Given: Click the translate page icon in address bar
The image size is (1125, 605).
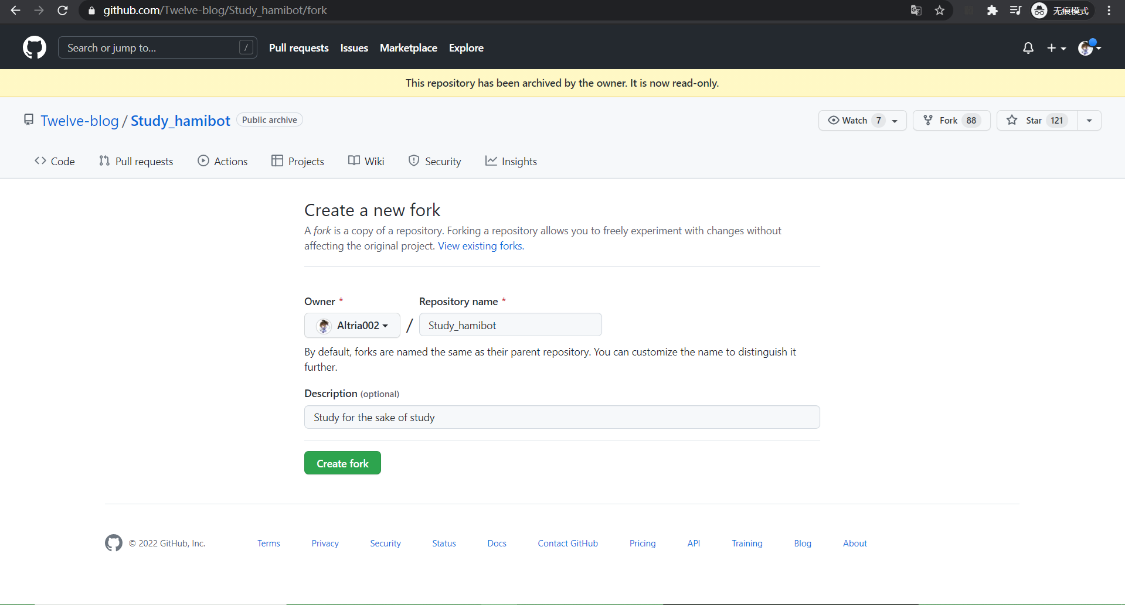Looking at the screenshot, I should point(916,11).
